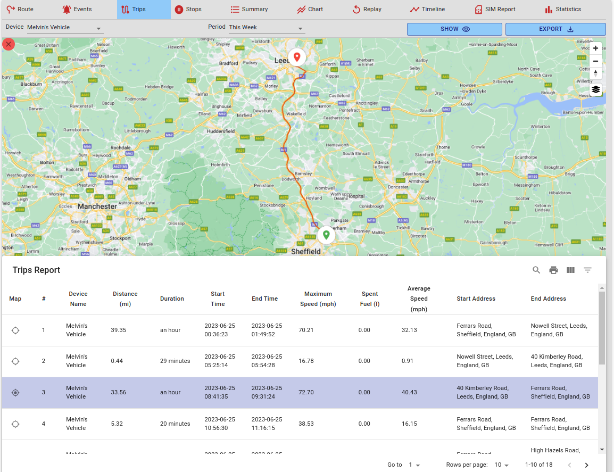
Task: Click the Start Address column header
Action: tap(476, 299)
